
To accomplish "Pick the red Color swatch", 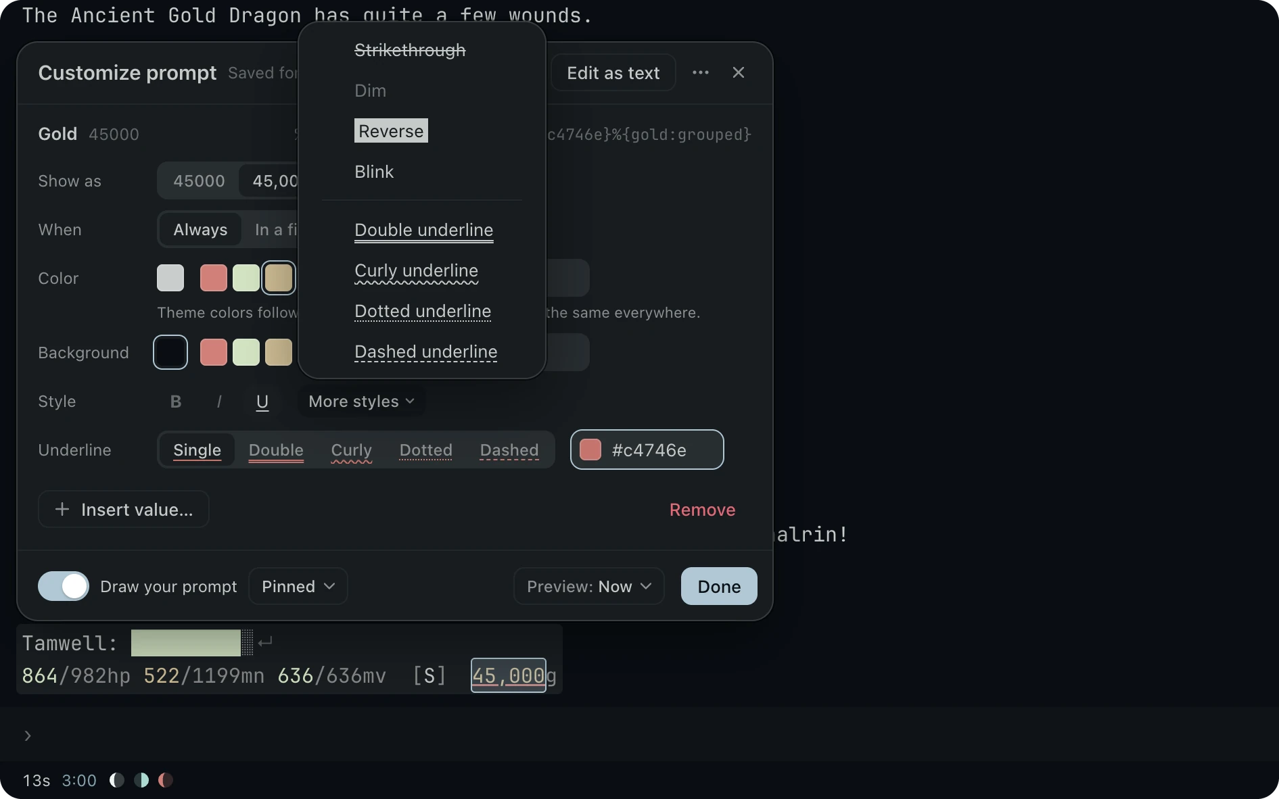I will pos(214,278).
